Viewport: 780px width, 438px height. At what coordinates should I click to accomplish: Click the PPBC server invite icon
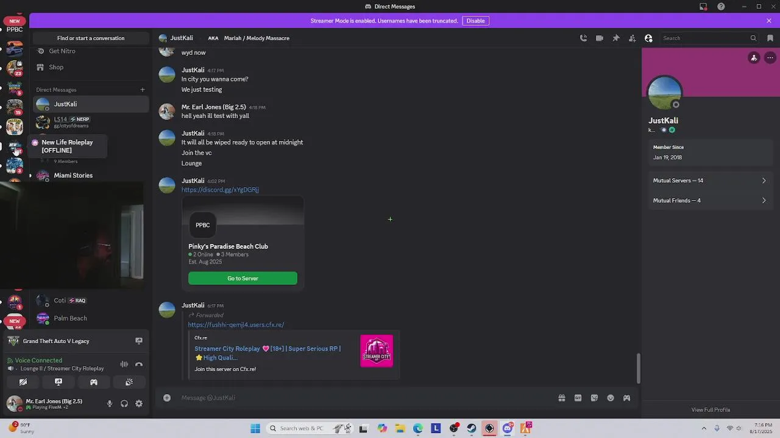202,225
